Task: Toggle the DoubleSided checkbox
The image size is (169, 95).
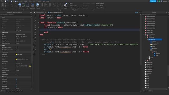Action: tap(16, 61)
